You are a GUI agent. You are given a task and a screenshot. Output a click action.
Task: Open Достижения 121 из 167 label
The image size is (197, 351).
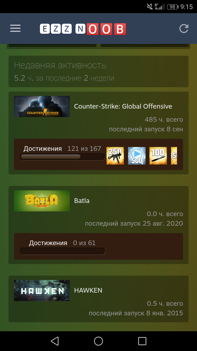62,149
